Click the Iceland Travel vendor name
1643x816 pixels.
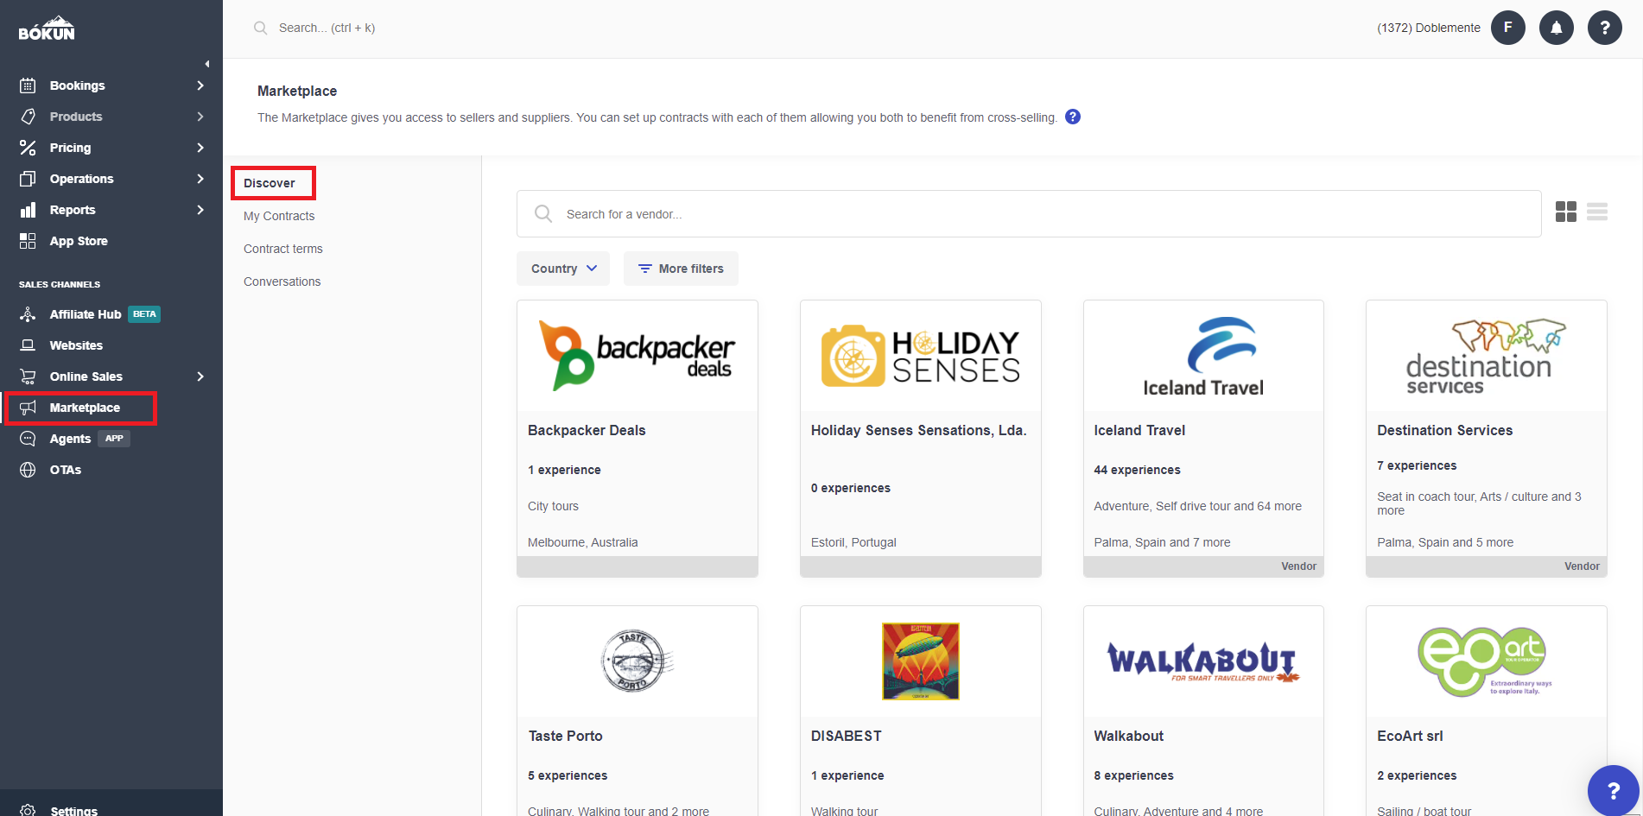click(1139, 430)
